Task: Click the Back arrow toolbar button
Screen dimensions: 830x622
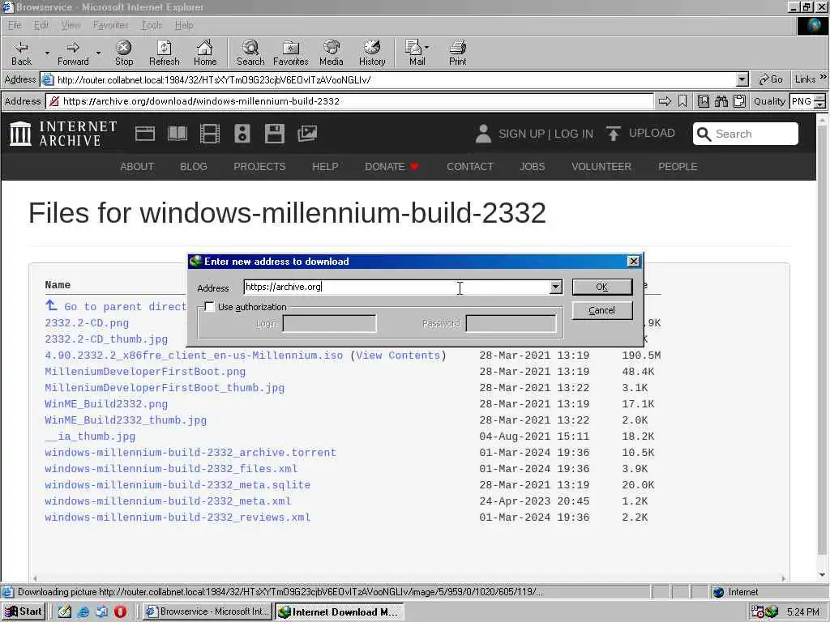Action: click(x=21, y=53)
